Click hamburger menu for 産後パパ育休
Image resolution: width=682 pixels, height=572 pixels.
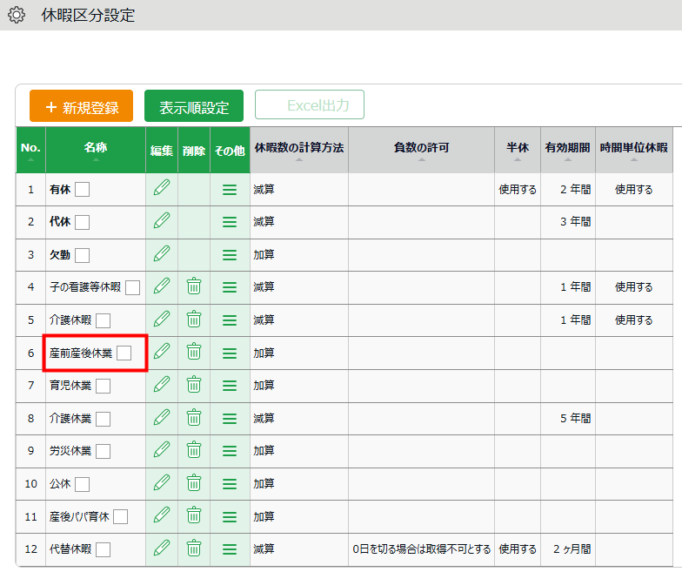(230, 517)
